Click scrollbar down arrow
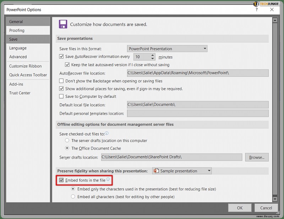The height and width of the screenshot is (219, 284). click(275, 199)
